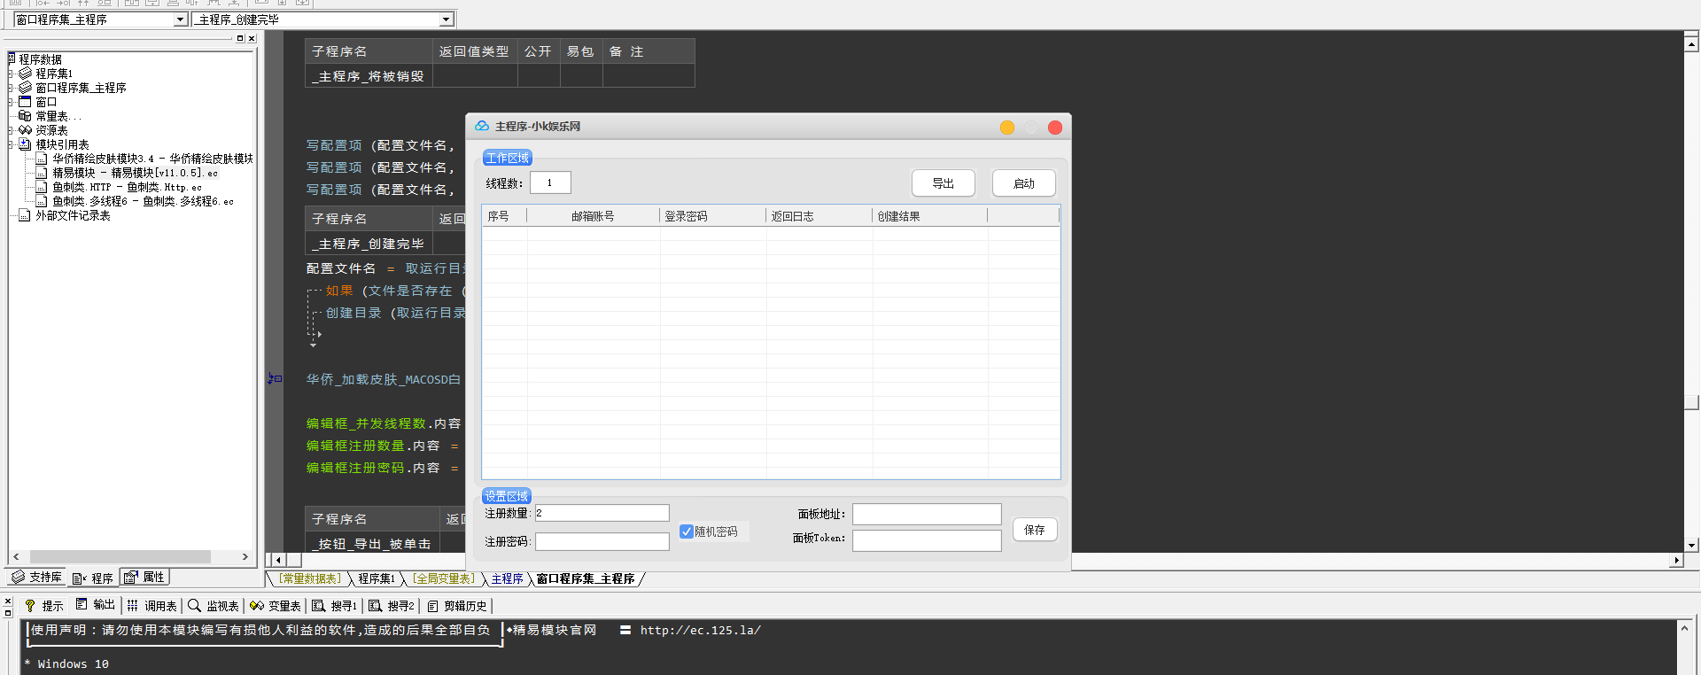Open the 窗口程序集_主程序 dropdown

[181, 19]
